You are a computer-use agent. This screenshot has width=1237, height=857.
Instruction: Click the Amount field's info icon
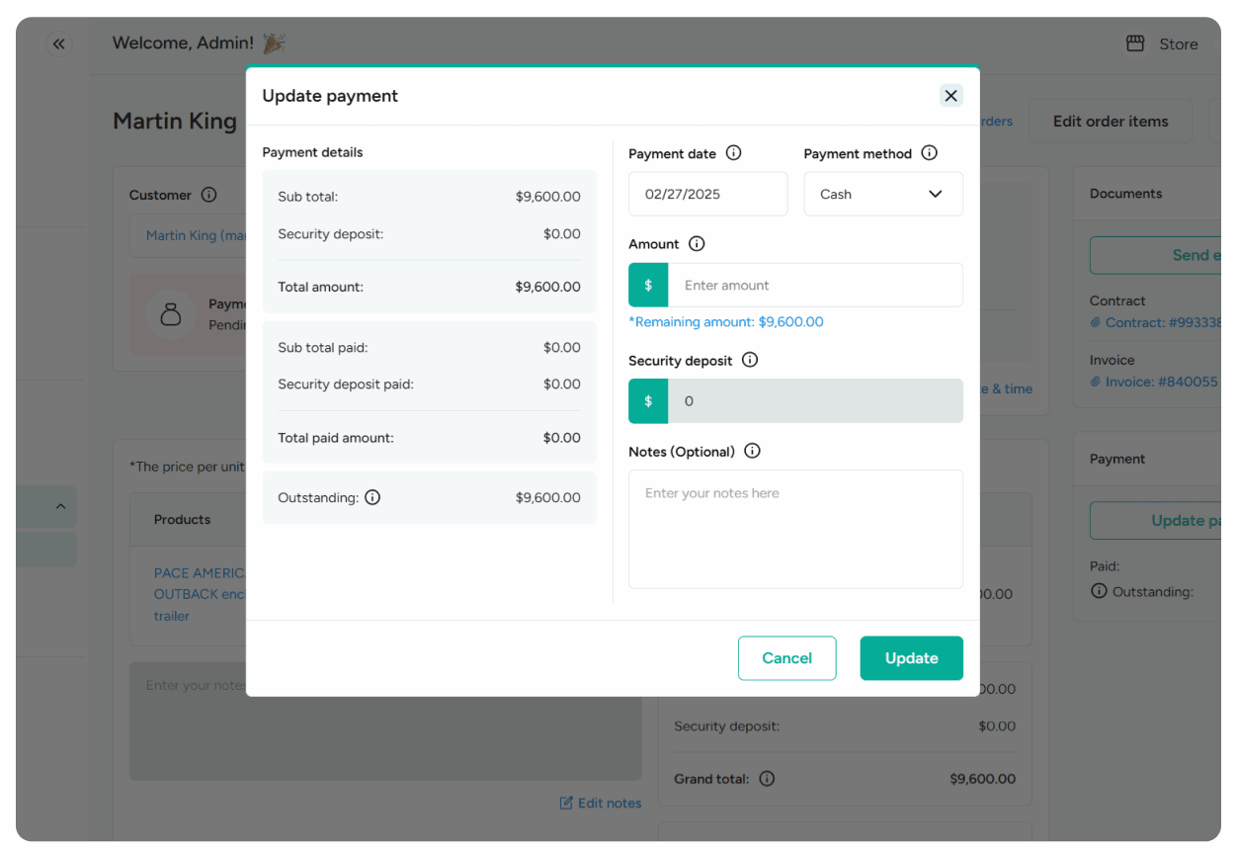pos(698,243)
